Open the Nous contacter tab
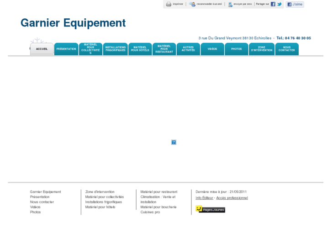The image size is (332, 249). point(287,49)
